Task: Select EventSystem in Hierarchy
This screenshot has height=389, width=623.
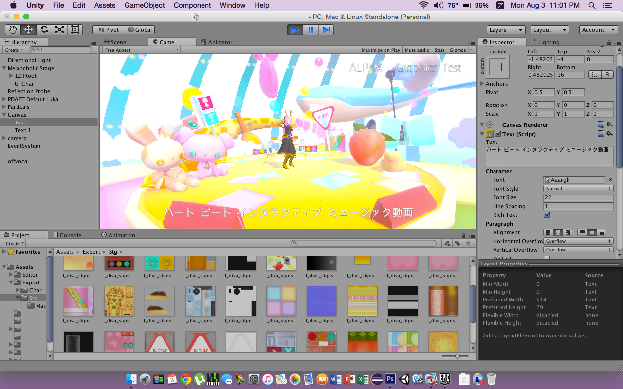Action: [x=24, y=146]
